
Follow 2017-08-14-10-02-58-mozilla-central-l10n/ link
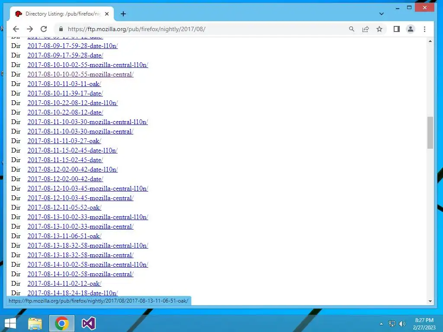click(x=87, y=265)
